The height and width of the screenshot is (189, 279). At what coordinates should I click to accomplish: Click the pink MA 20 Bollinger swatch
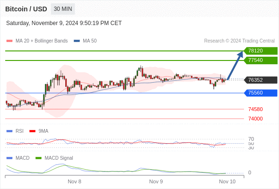(x=9, y=41)
